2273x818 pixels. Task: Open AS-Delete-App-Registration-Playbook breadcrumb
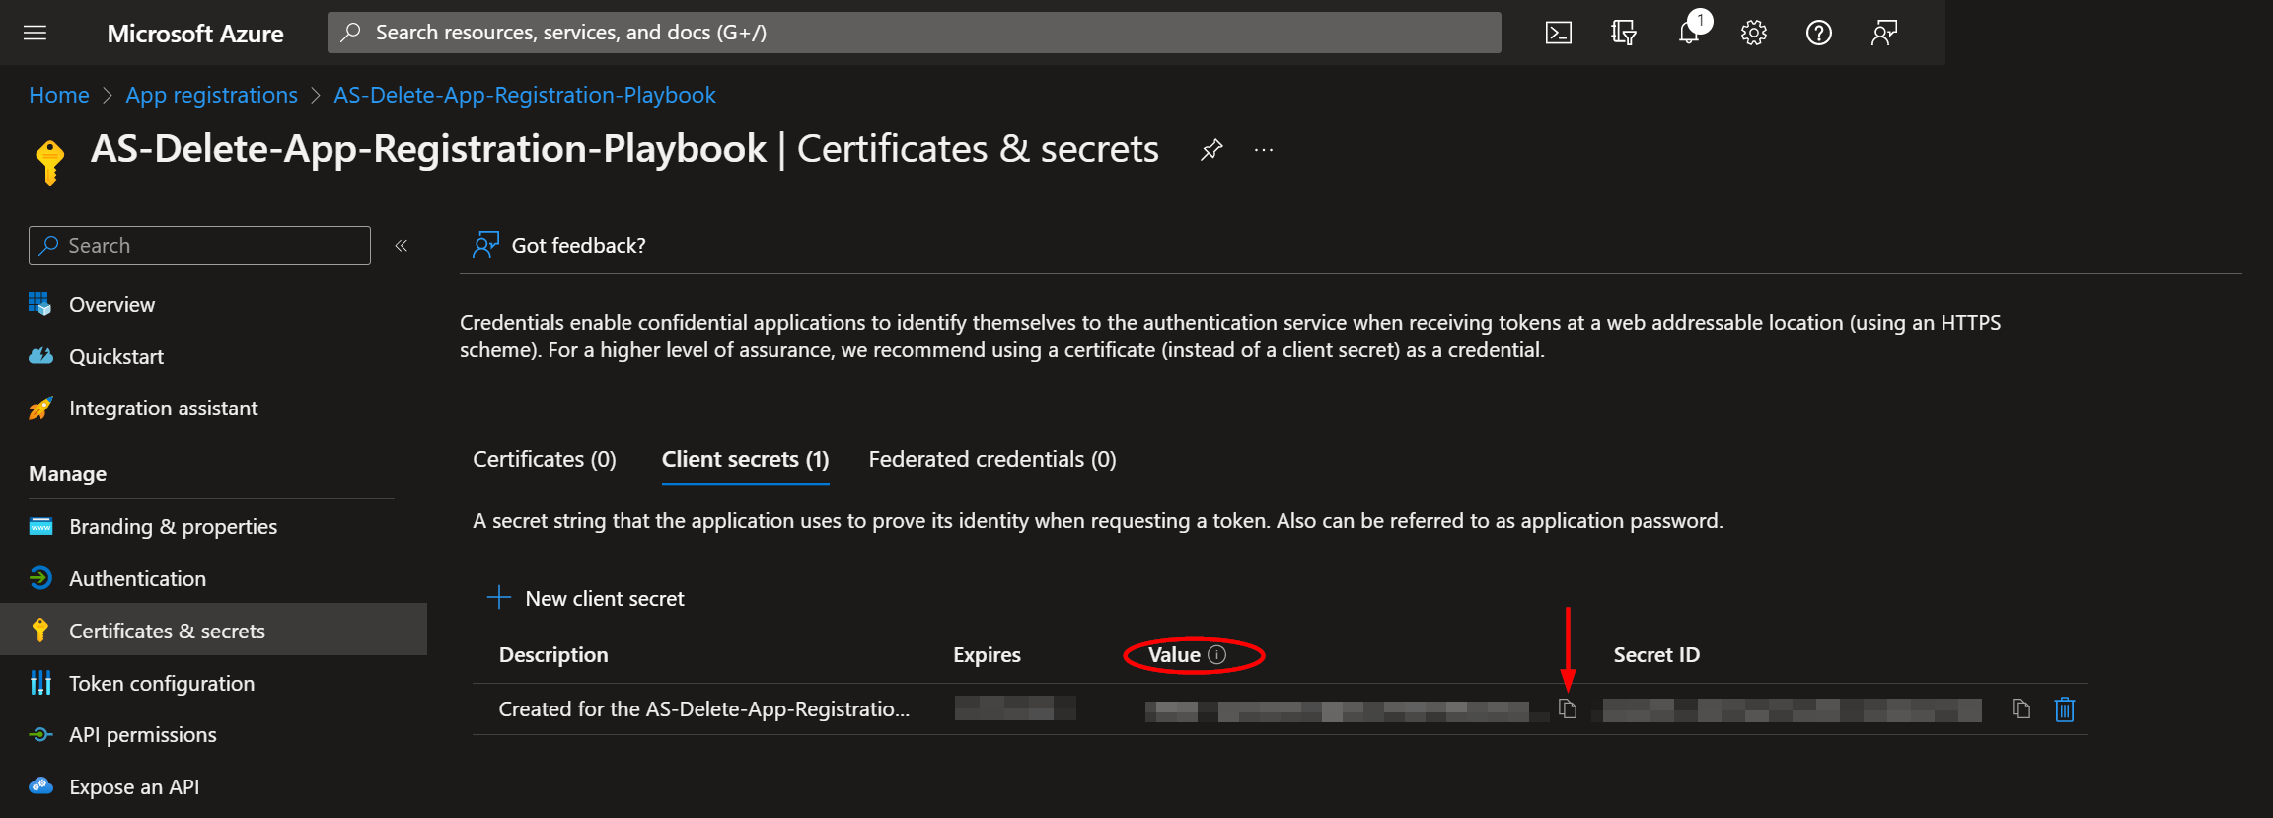(525, 95)
